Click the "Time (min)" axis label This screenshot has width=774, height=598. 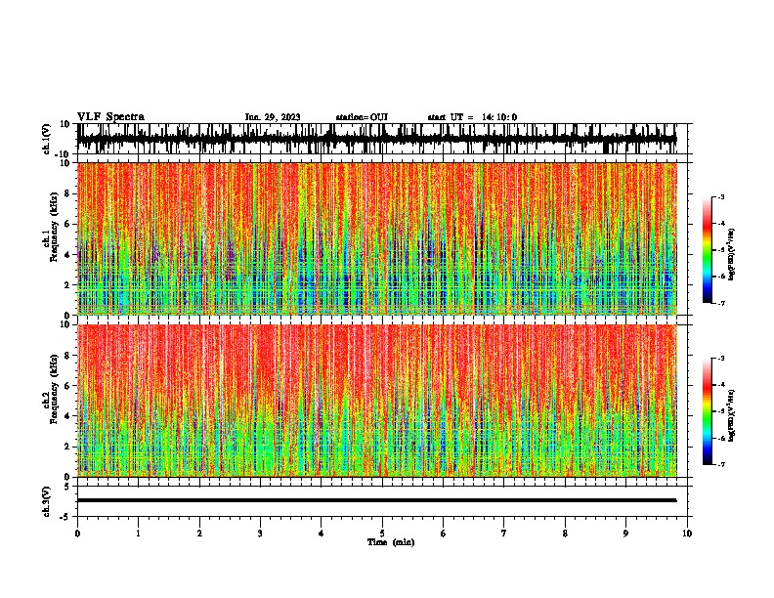[x=391, y=542]
